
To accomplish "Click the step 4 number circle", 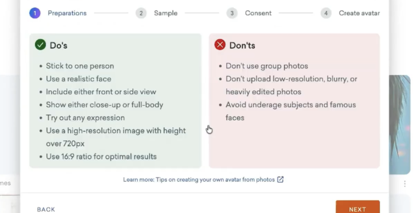I will click(x=326, y=13).
